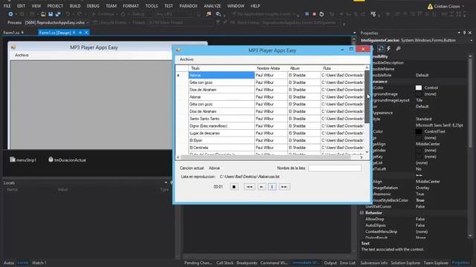Open the Error List tab
The height and width of the screenshot is (267, 476).
click(x=347, y=263)
